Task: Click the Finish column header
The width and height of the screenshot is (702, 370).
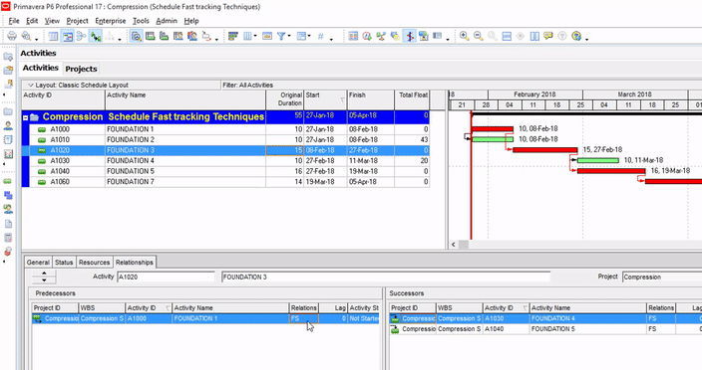Action: 370,99
